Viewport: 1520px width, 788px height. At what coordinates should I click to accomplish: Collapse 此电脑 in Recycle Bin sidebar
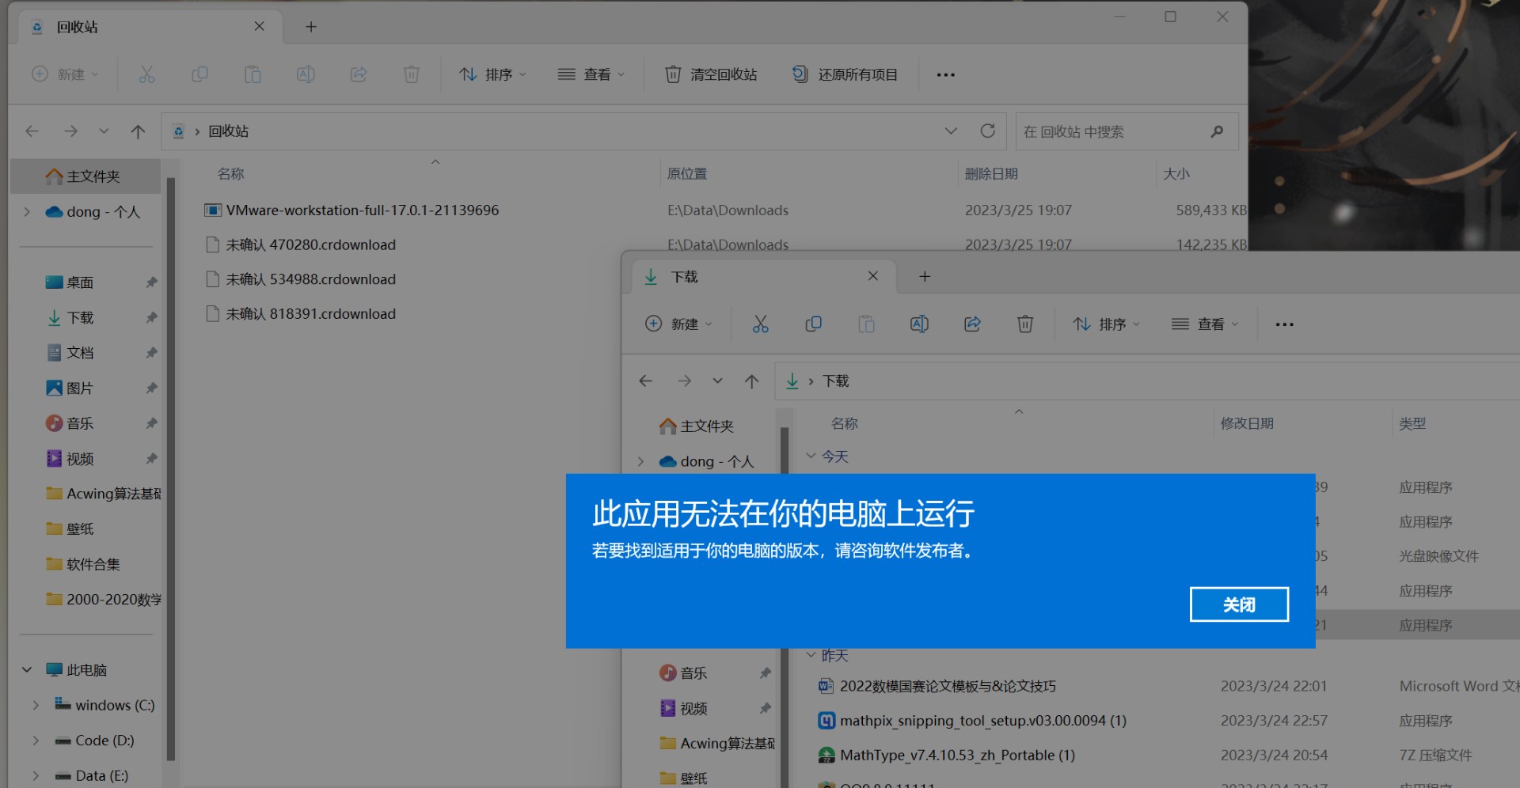27,670
